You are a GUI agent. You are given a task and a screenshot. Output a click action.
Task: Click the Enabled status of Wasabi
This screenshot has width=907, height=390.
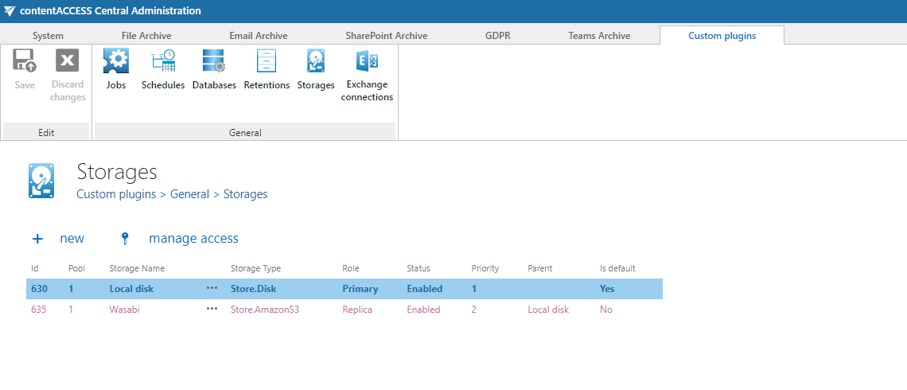tap(423, 310)
